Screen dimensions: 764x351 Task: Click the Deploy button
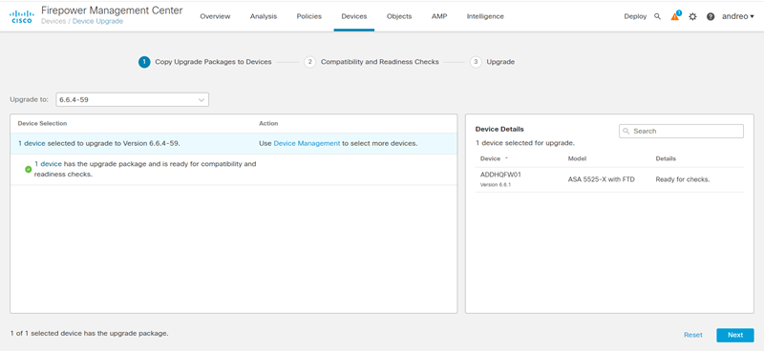[x=635, y=16]
